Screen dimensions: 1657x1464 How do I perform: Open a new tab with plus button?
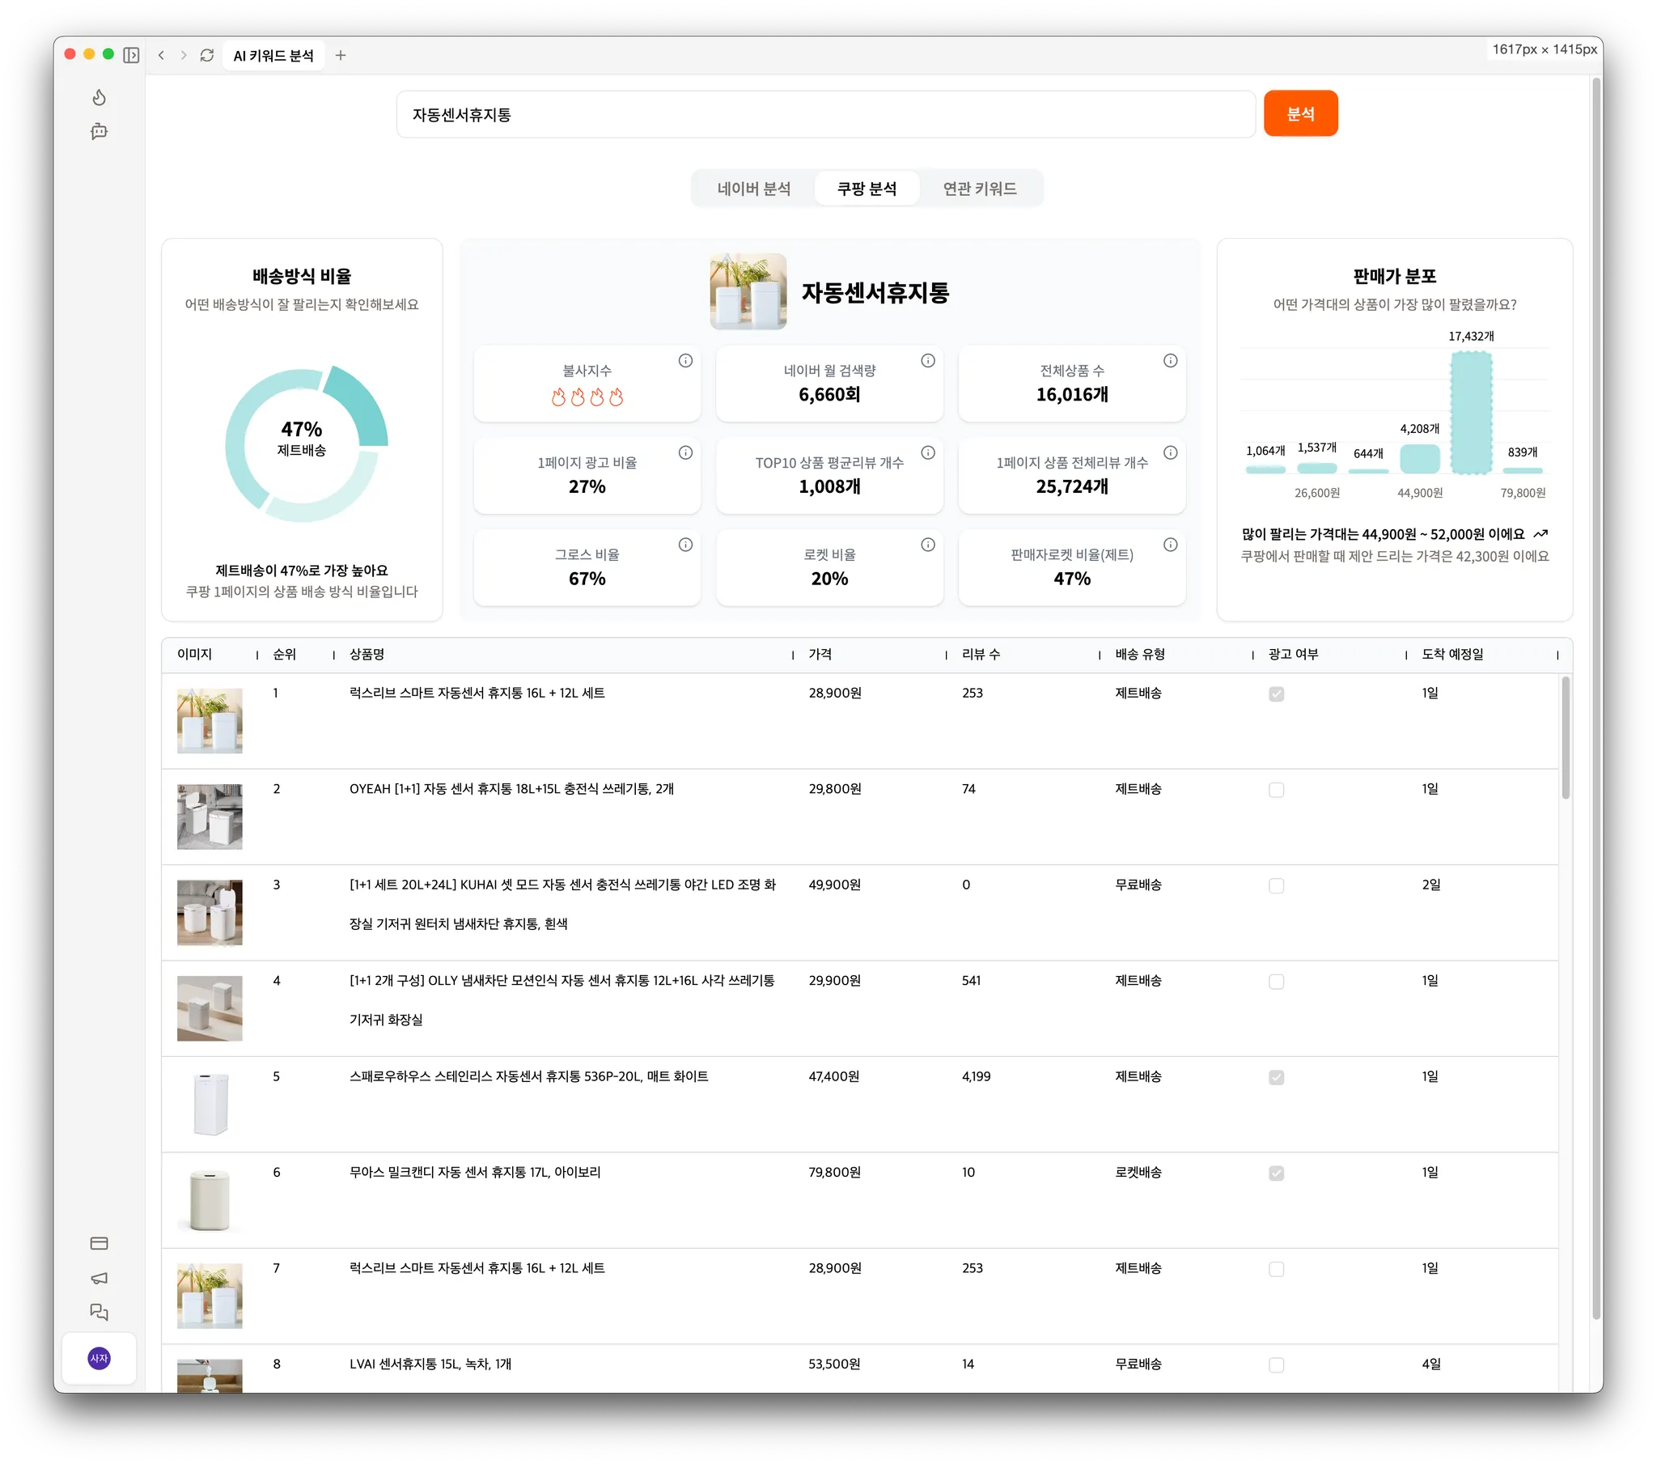point(341,55)
